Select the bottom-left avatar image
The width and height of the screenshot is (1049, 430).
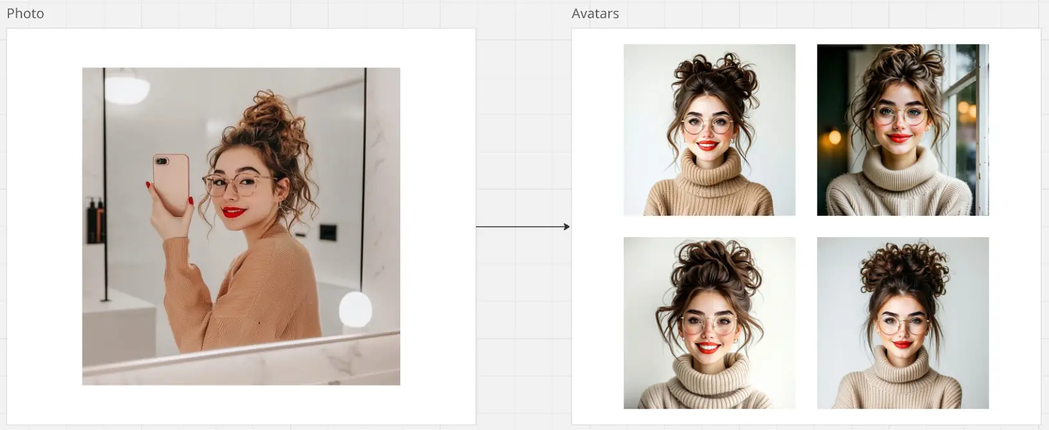[x=709, y=323]
